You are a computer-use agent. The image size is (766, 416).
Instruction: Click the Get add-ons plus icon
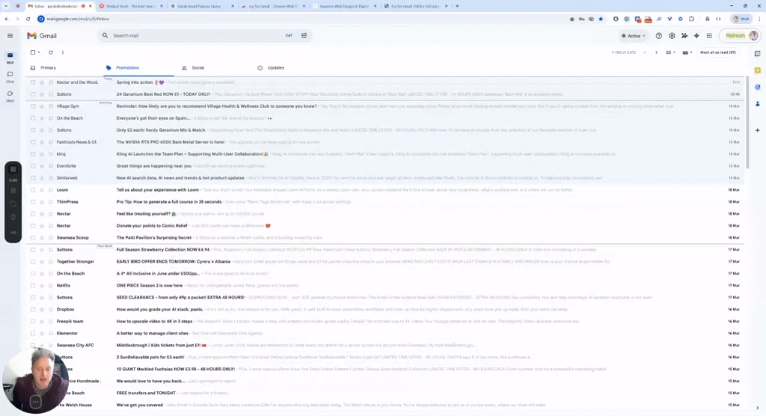point(757,130)
